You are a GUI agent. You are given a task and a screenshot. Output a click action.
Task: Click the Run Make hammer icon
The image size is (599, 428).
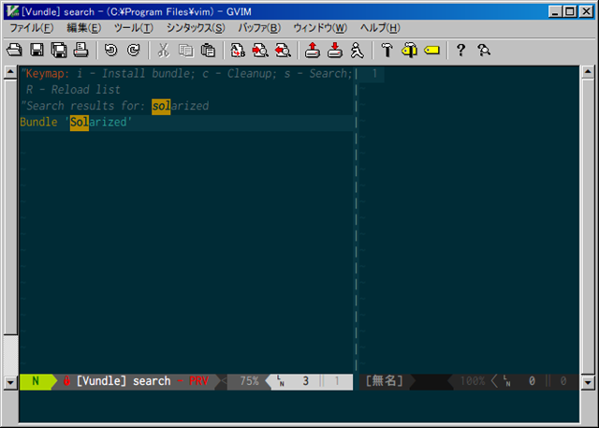(x=387, y=50)
